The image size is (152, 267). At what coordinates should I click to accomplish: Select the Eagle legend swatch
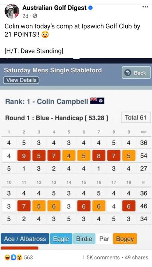61,239
